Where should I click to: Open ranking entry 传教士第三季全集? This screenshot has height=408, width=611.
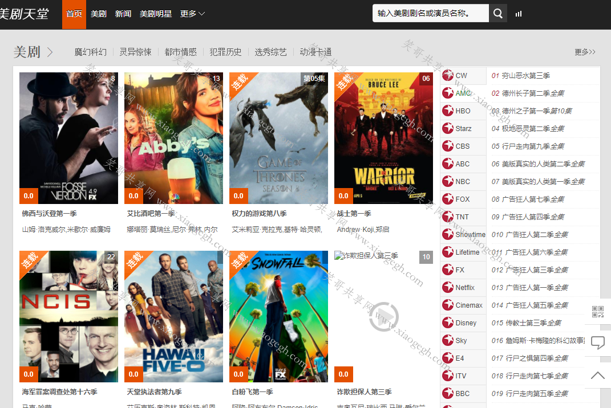pyautogui.click(x=533, y=323)
